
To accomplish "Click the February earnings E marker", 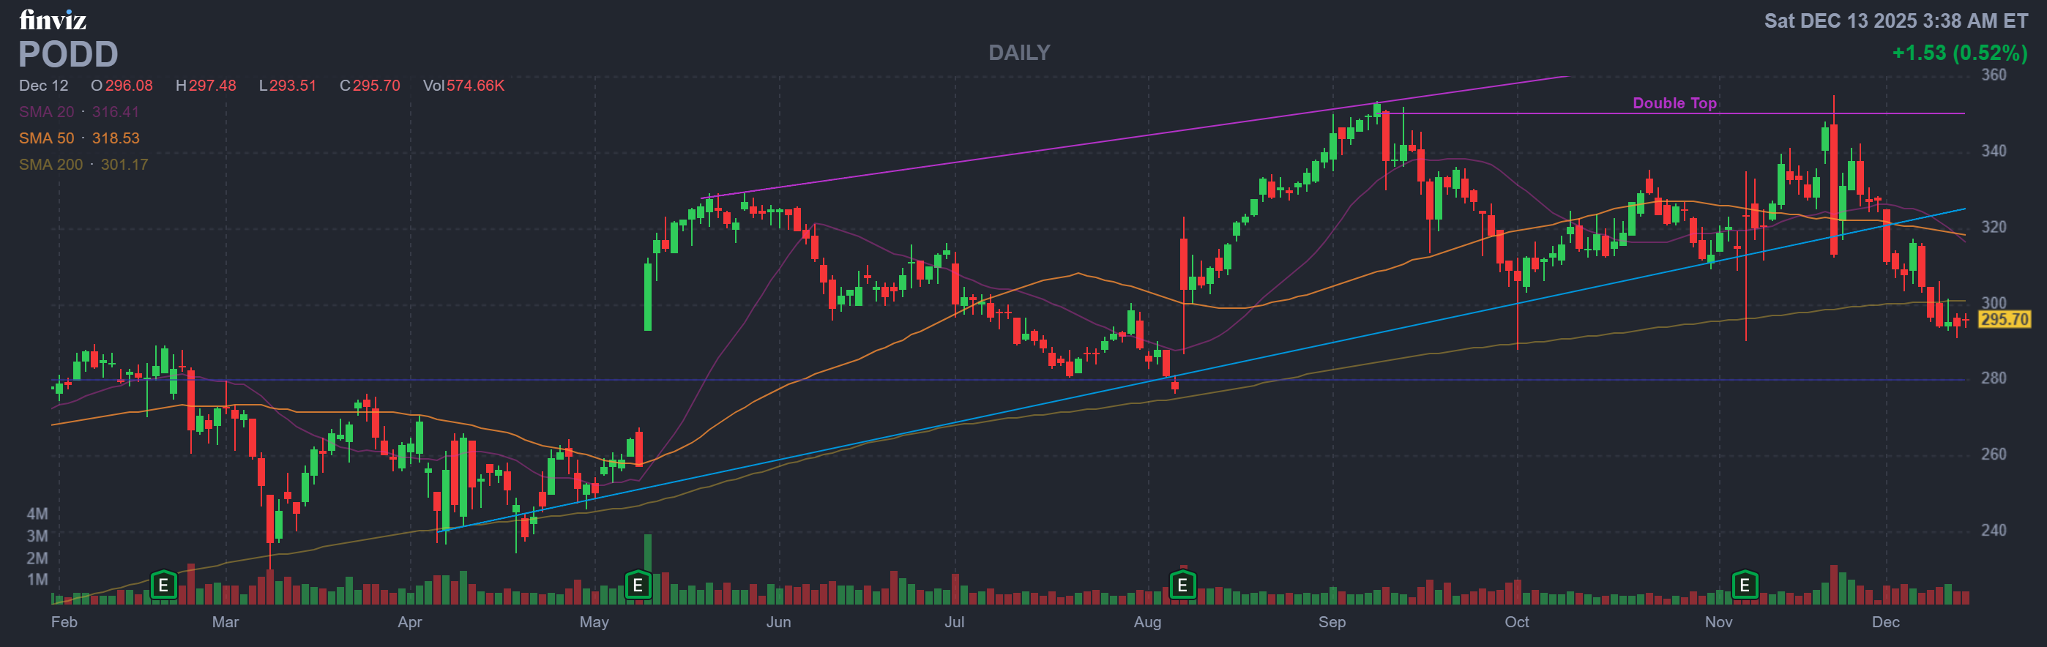I will pos(164,586).
